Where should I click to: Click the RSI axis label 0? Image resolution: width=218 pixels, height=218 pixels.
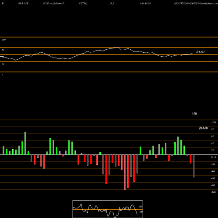tap(2, 75)
